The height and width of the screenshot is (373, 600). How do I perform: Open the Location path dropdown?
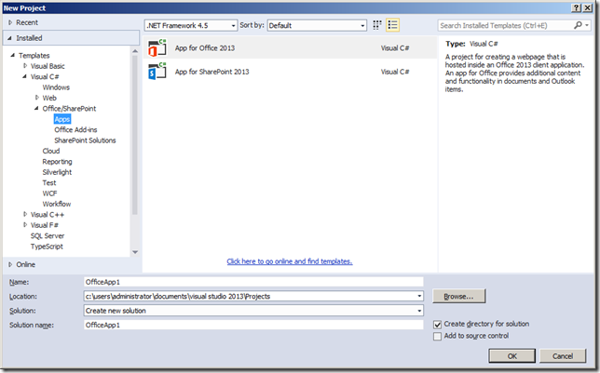pos(419,296)
